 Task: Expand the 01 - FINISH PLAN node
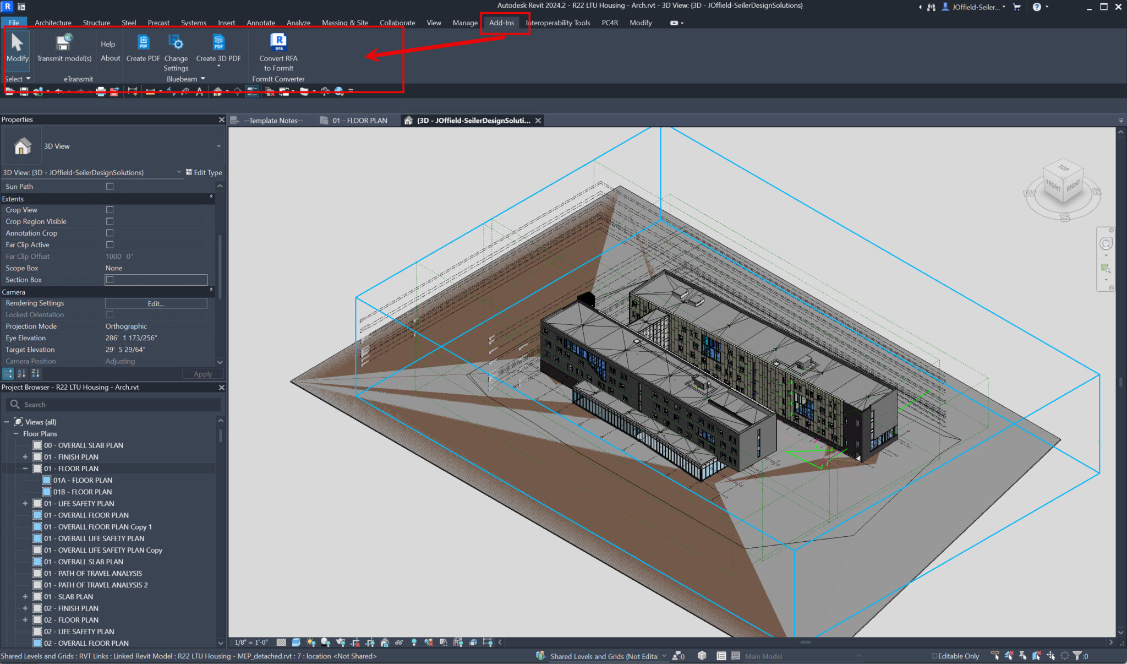click(x=25, y=457)
